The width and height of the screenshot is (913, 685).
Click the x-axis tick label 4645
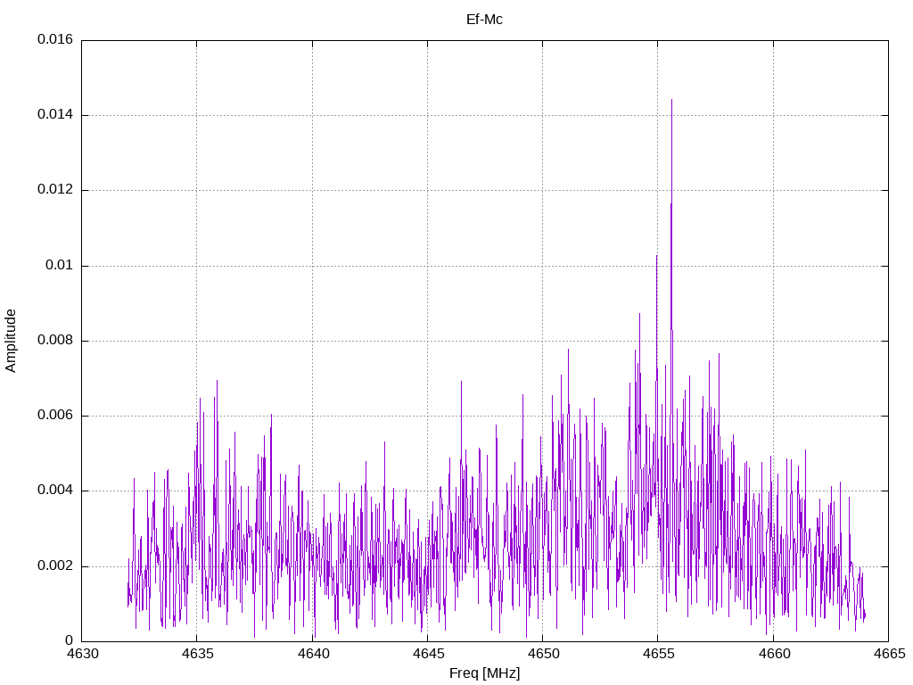[x=428, y=654]
